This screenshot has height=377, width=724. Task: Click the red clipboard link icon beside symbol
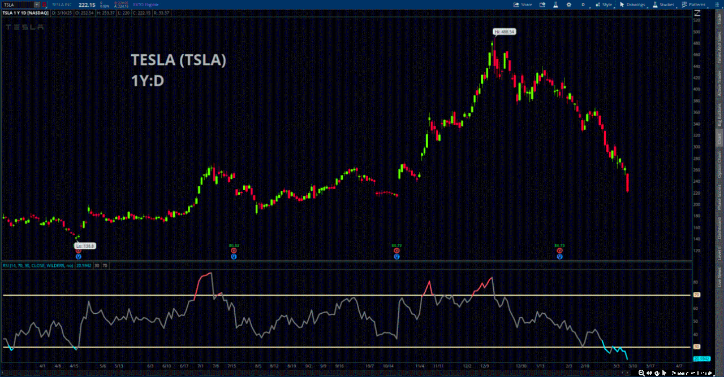[x=45, y=5]
